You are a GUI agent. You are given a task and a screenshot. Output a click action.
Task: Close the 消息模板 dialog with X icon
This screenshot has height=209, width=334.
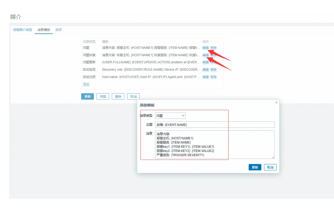coord(276,102)
